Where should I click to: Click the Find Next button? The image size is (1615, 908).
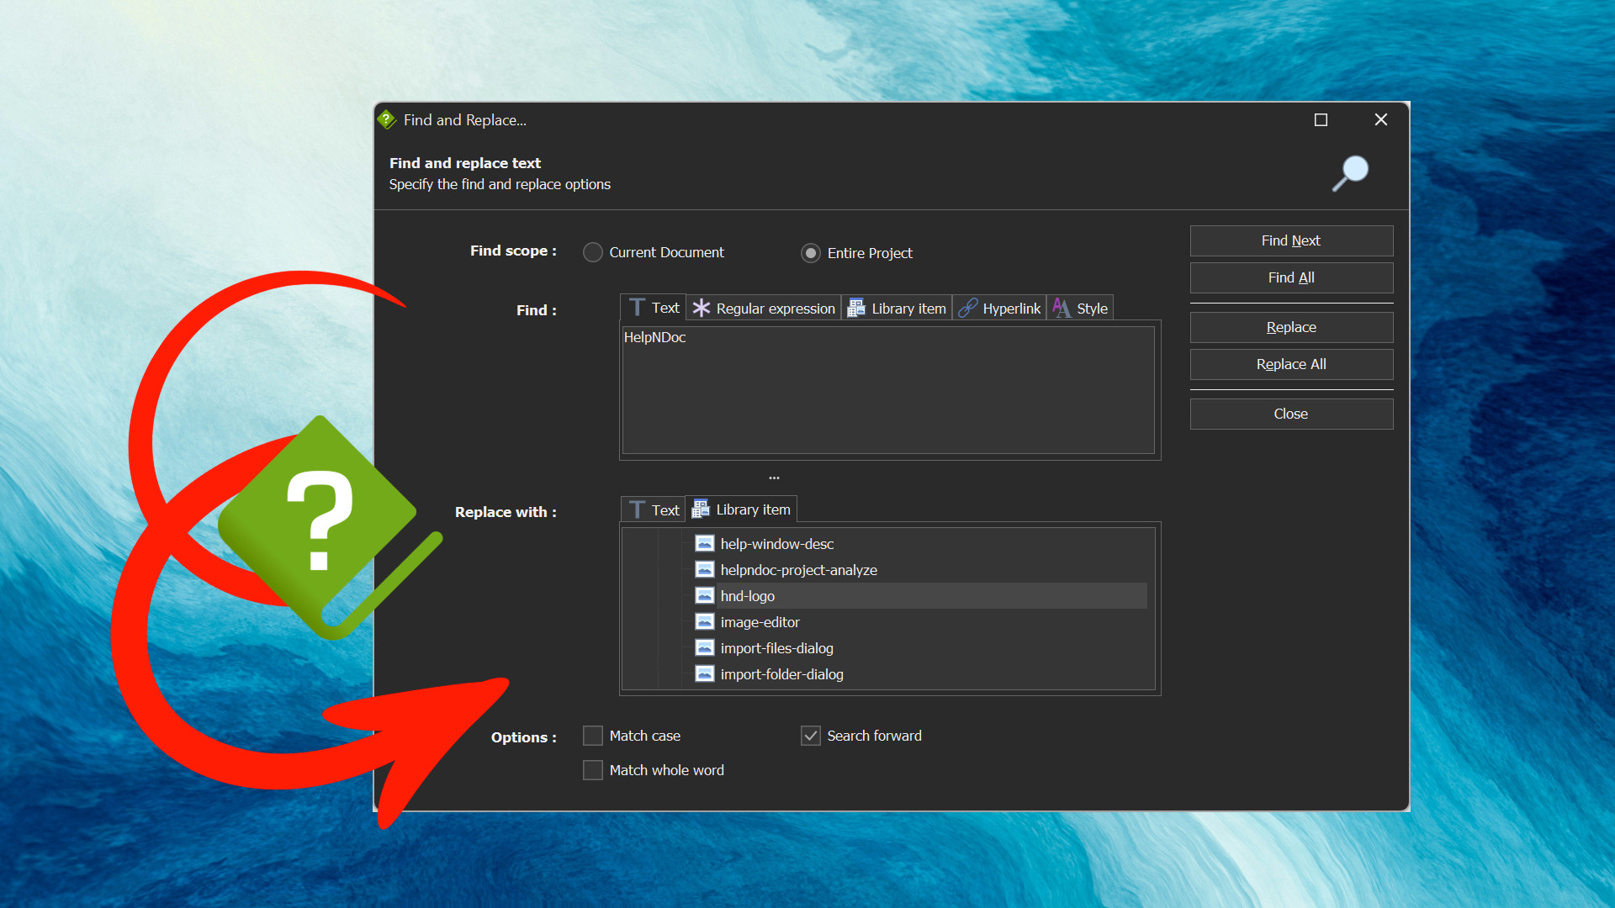[1291, 240]
